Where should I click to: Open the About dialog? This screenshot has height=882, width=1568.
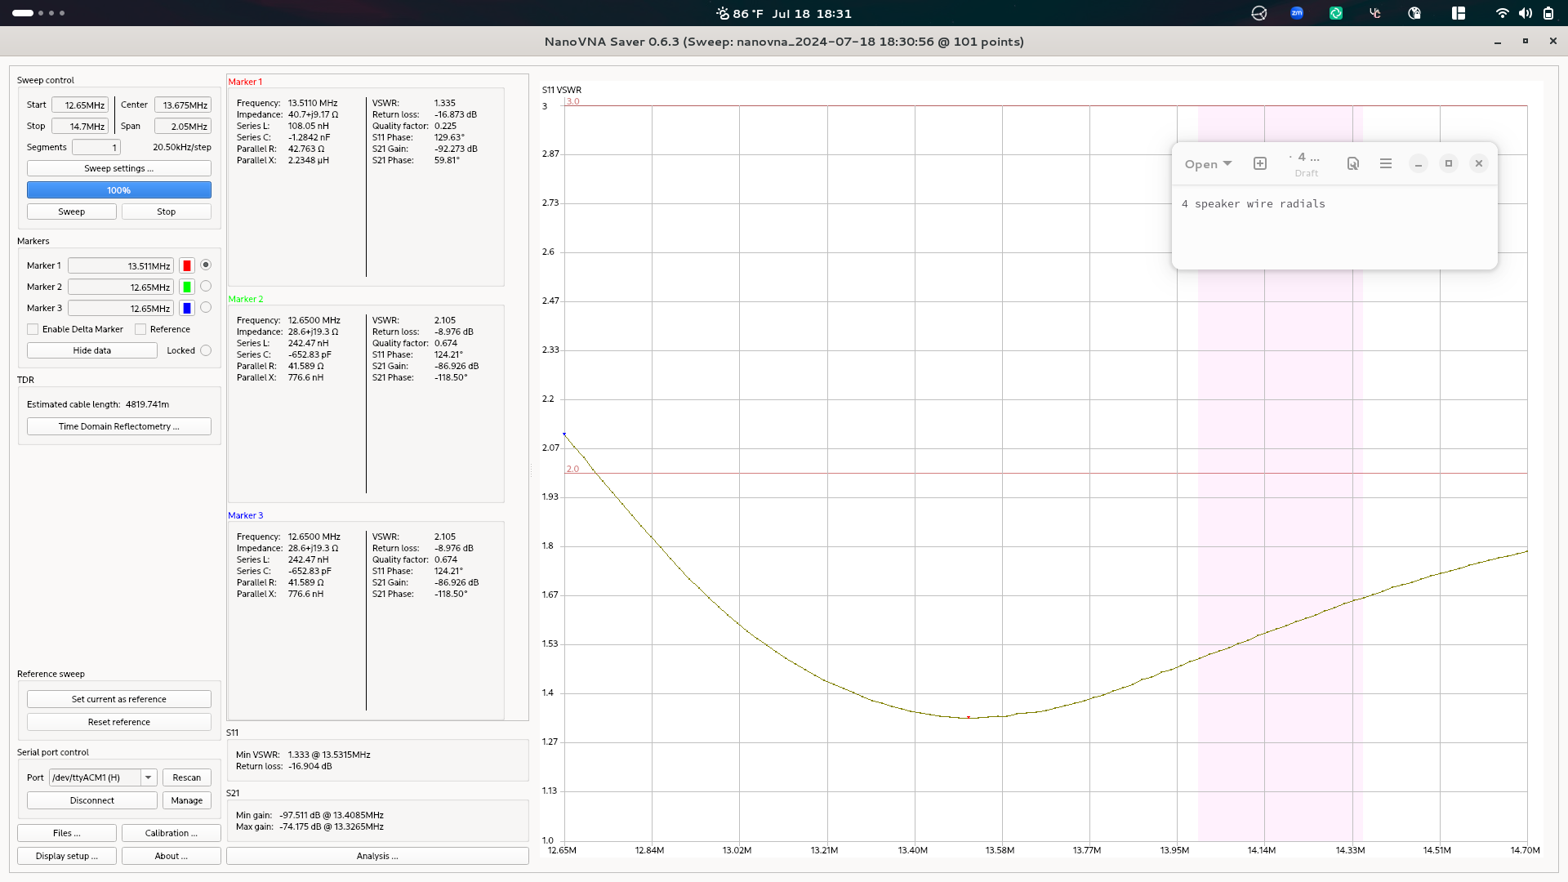[x=171, y=856]
